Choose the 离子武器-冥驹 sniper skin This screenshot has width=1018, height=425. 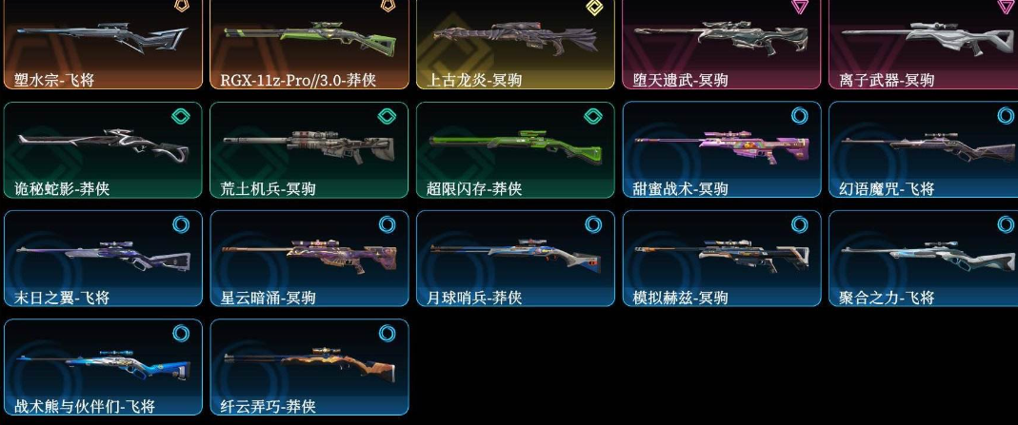(923, 44)
